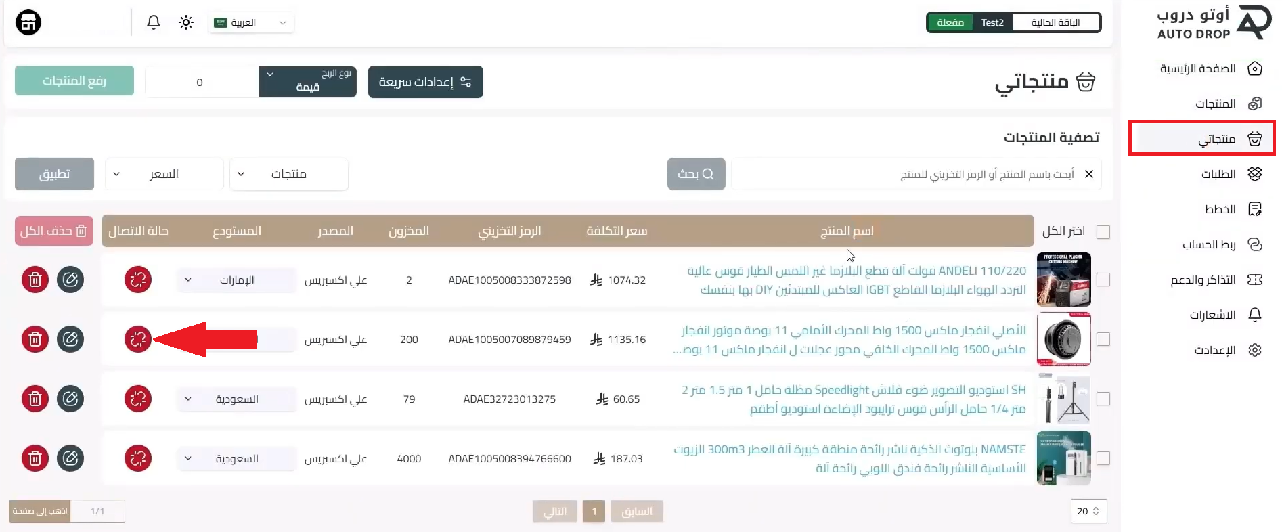Click the 'رفع المنتجات' upload products button

(x=74, y=81)
